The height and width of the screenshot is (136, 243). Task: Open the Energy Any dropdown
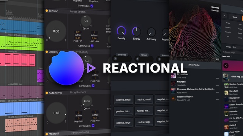click(x=237, y=47)
